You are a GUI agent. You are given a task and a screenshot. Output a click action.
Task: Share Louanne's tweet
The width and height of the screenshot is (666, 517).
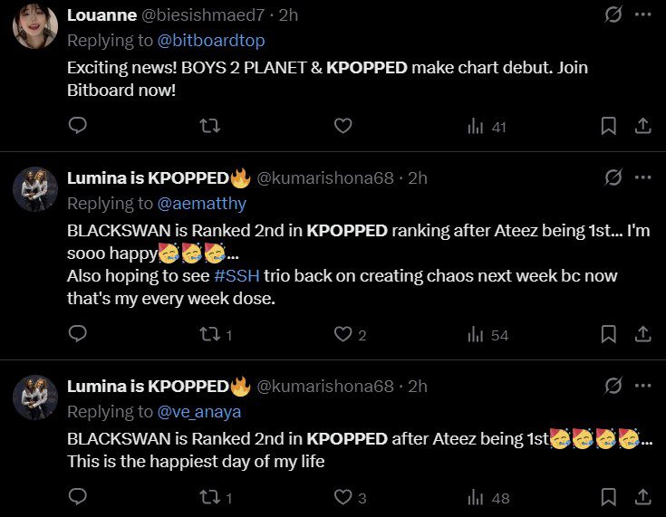point(642,127)
